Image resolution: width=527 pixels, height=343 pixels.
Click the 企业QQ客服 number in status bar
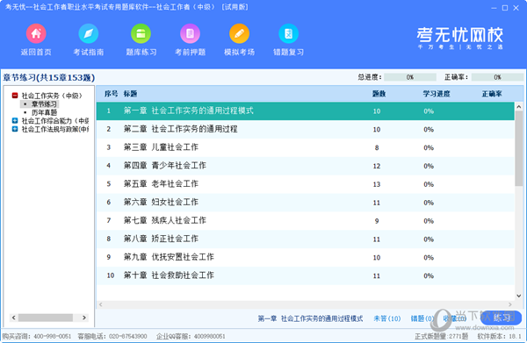click(x=209, y=336)
